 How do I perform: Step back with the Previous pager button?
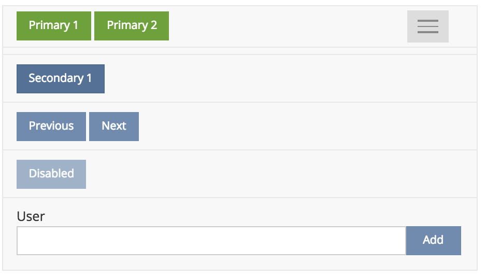point(51,127)
